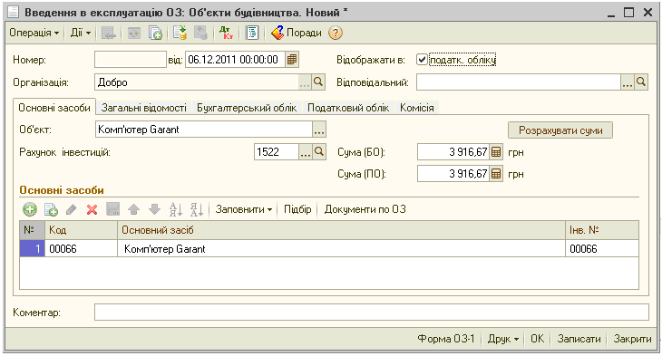The height and width of the screenshot is (356, 662).
Task: Open the Дії actions menu
Action: click(x=81, y=33)
